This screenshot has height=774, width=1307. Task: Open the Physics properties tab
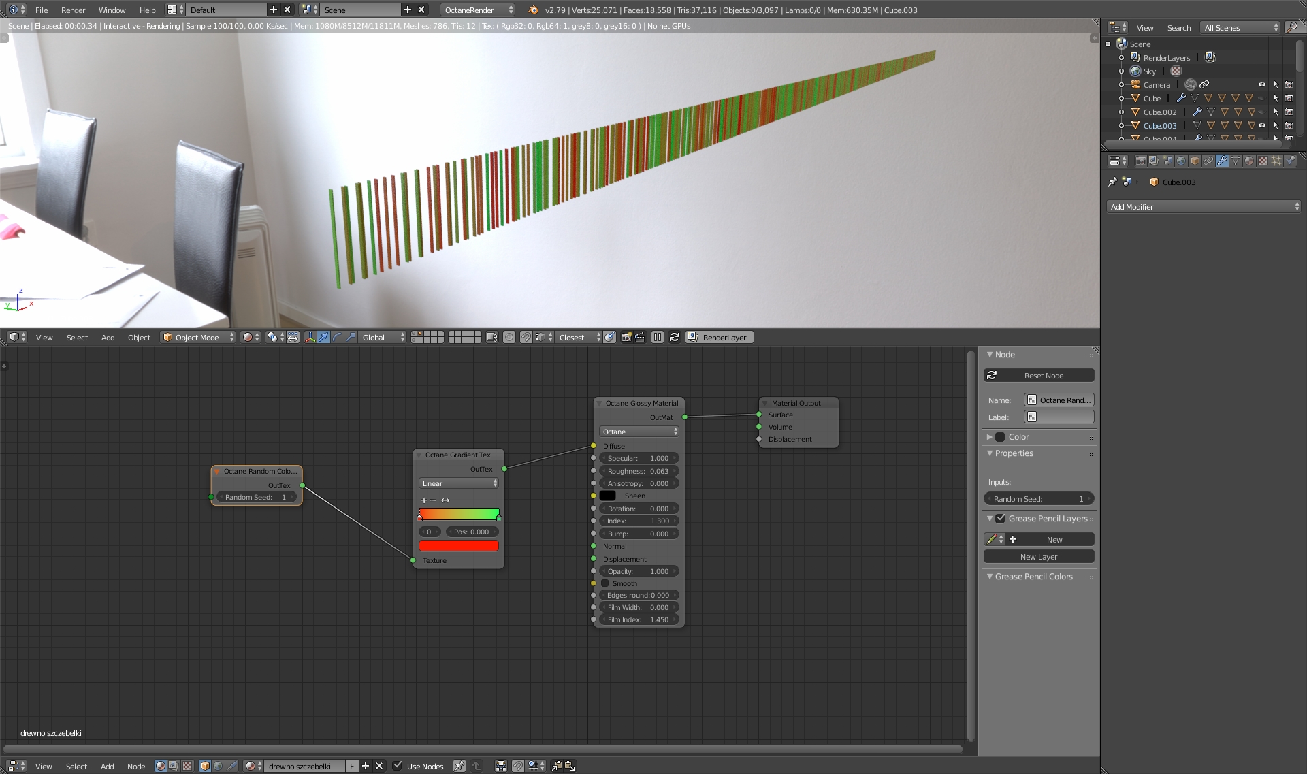pos(1290,161)
